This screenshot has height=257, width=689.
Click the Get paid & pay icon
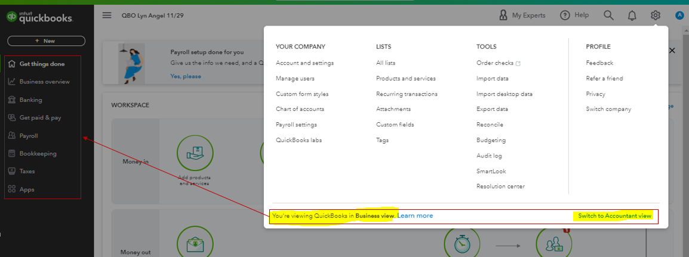click(x=13, y=117)
